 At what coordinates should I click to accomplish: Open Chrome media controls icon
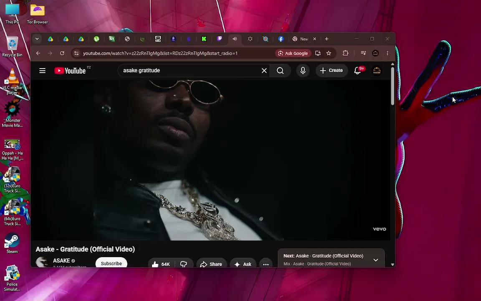363,53
